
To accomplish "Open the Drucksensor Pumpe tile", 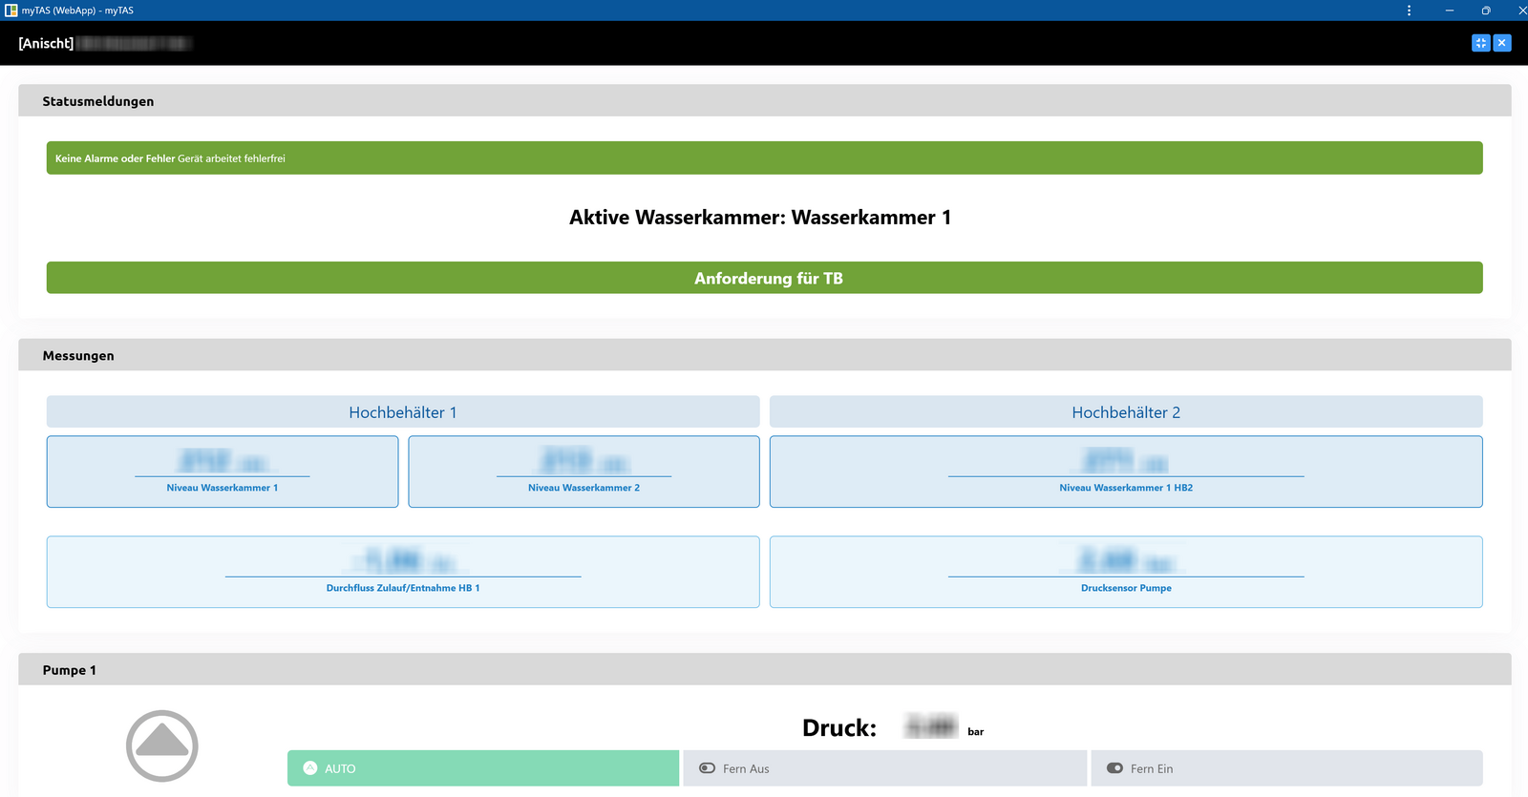I will tap(1126, 572).
